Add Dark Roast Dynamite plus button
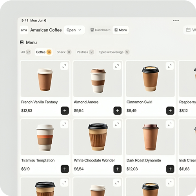 pos(170,169)
